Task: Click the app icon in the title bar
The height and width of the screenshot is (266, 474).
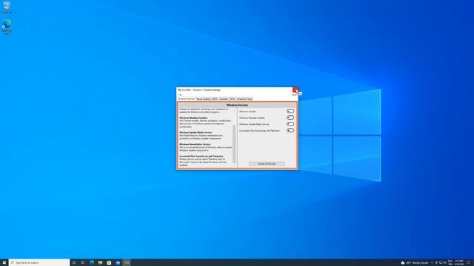Action: 179,90
